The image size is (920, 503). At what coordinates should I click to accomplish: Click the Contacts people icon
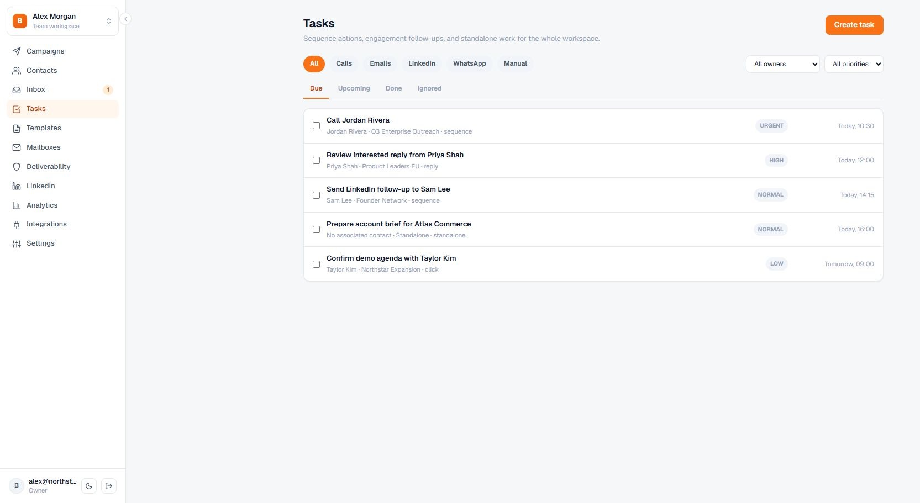pos(17,71)
